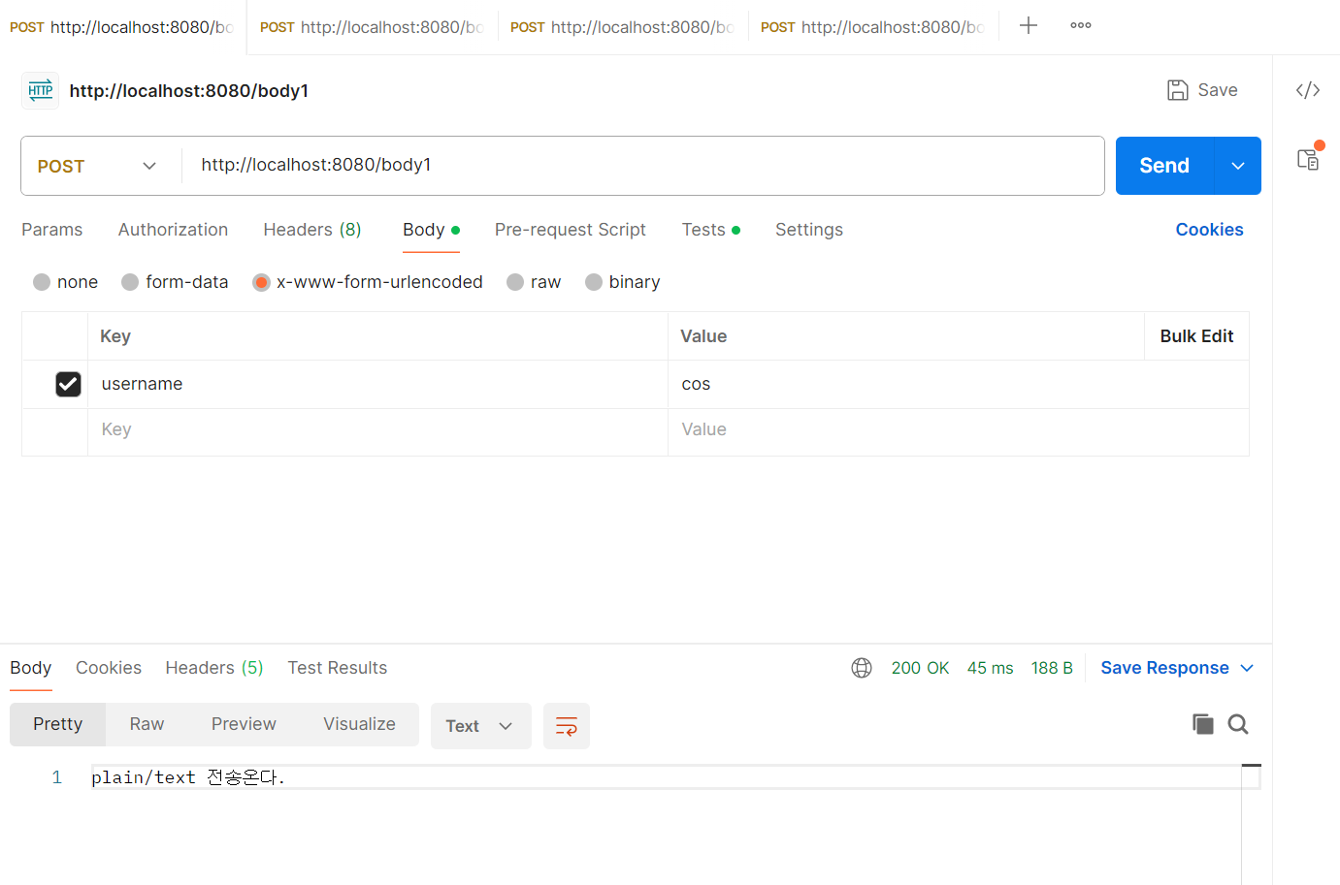The height and width of the screenshot is (885, 1340).
Task: Switch to the third POST request tab
Action: pyautogui.click(x=623, y=27)
